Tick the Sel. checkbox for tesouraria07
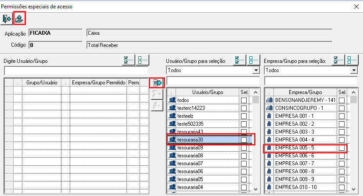 244,163
